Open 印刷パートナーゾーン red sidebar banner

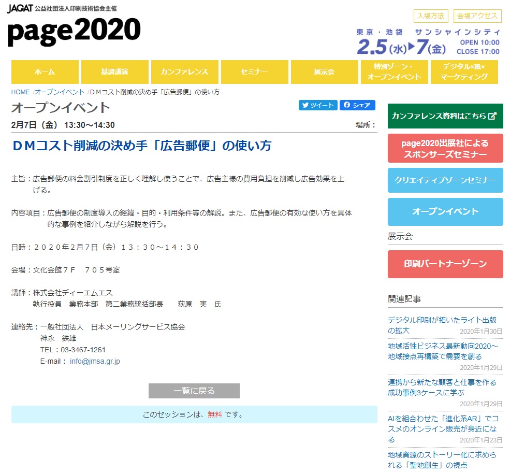pyautogui.click(x=445, y=264)
